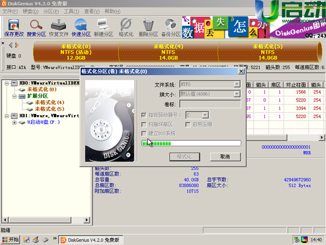This screenshot has width=326, height=245.
Task: Open the 簇大小 cluster size dropdown
Action: click(x=237, y=94)
